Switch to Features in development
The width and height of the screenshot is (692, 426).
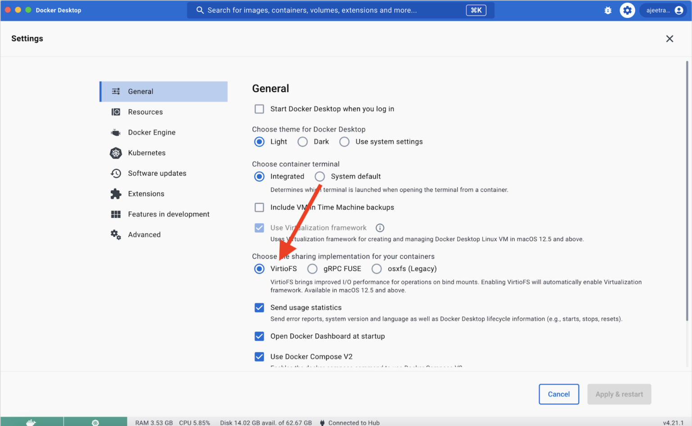168,214
